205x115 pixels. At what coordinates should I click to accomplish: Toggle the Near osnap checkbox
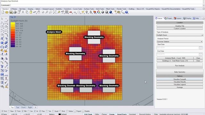click(9, 111)
